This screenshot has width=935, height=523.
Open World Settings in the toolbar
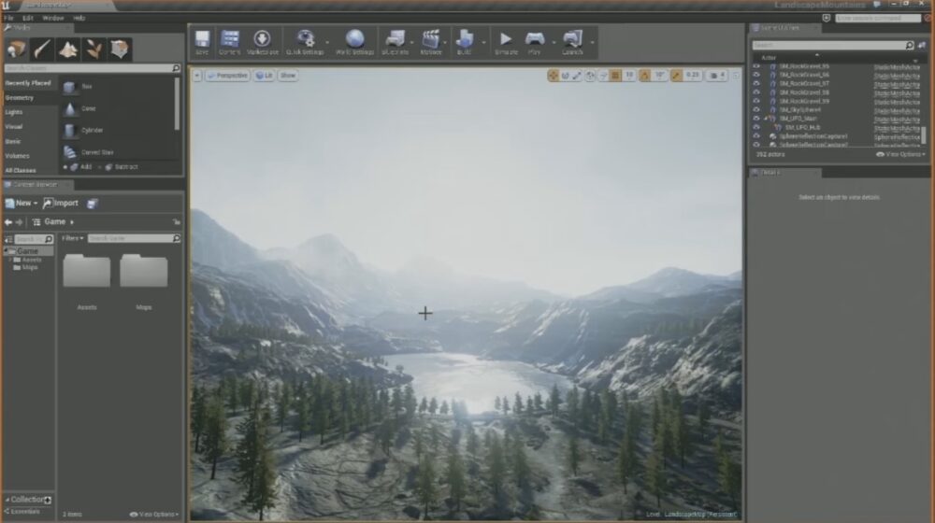click(x=354, y=42)
